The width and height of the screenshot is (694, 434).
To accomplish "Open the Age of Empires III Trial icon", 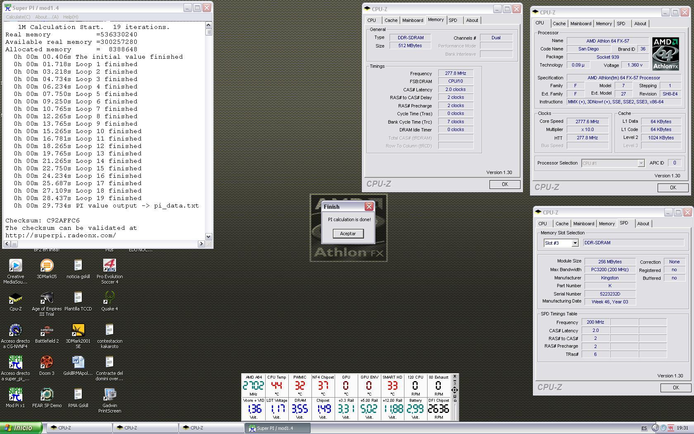I will click(47, 303).
